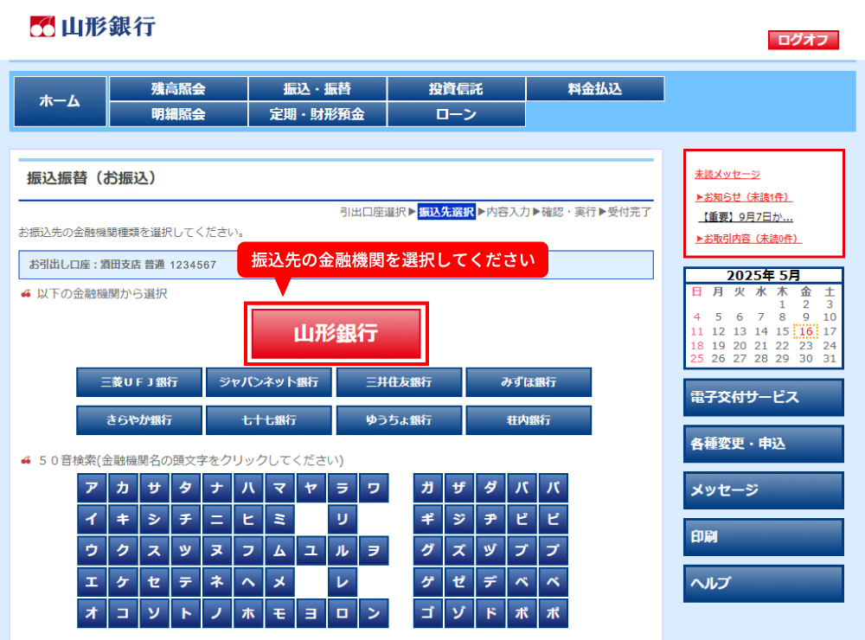Screen dimensions: 865x640
Task: Choose 七十七銀行 as transfer destination
Action: (269, 420)
